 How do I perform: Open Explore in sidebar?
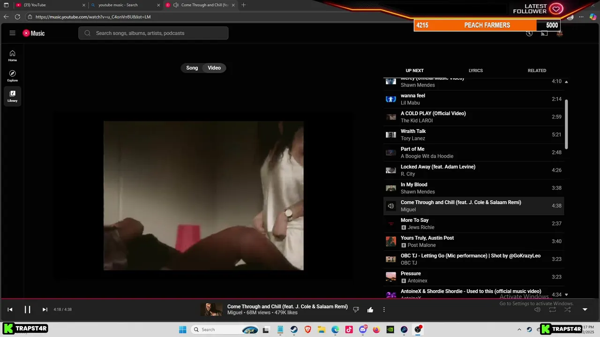click(13, 76)
